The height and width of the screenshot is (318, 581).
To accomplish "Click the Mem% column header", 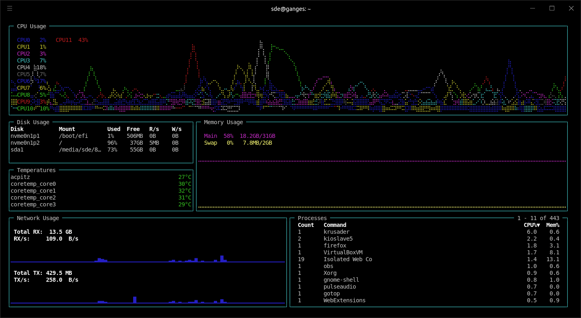I will 553,225.
